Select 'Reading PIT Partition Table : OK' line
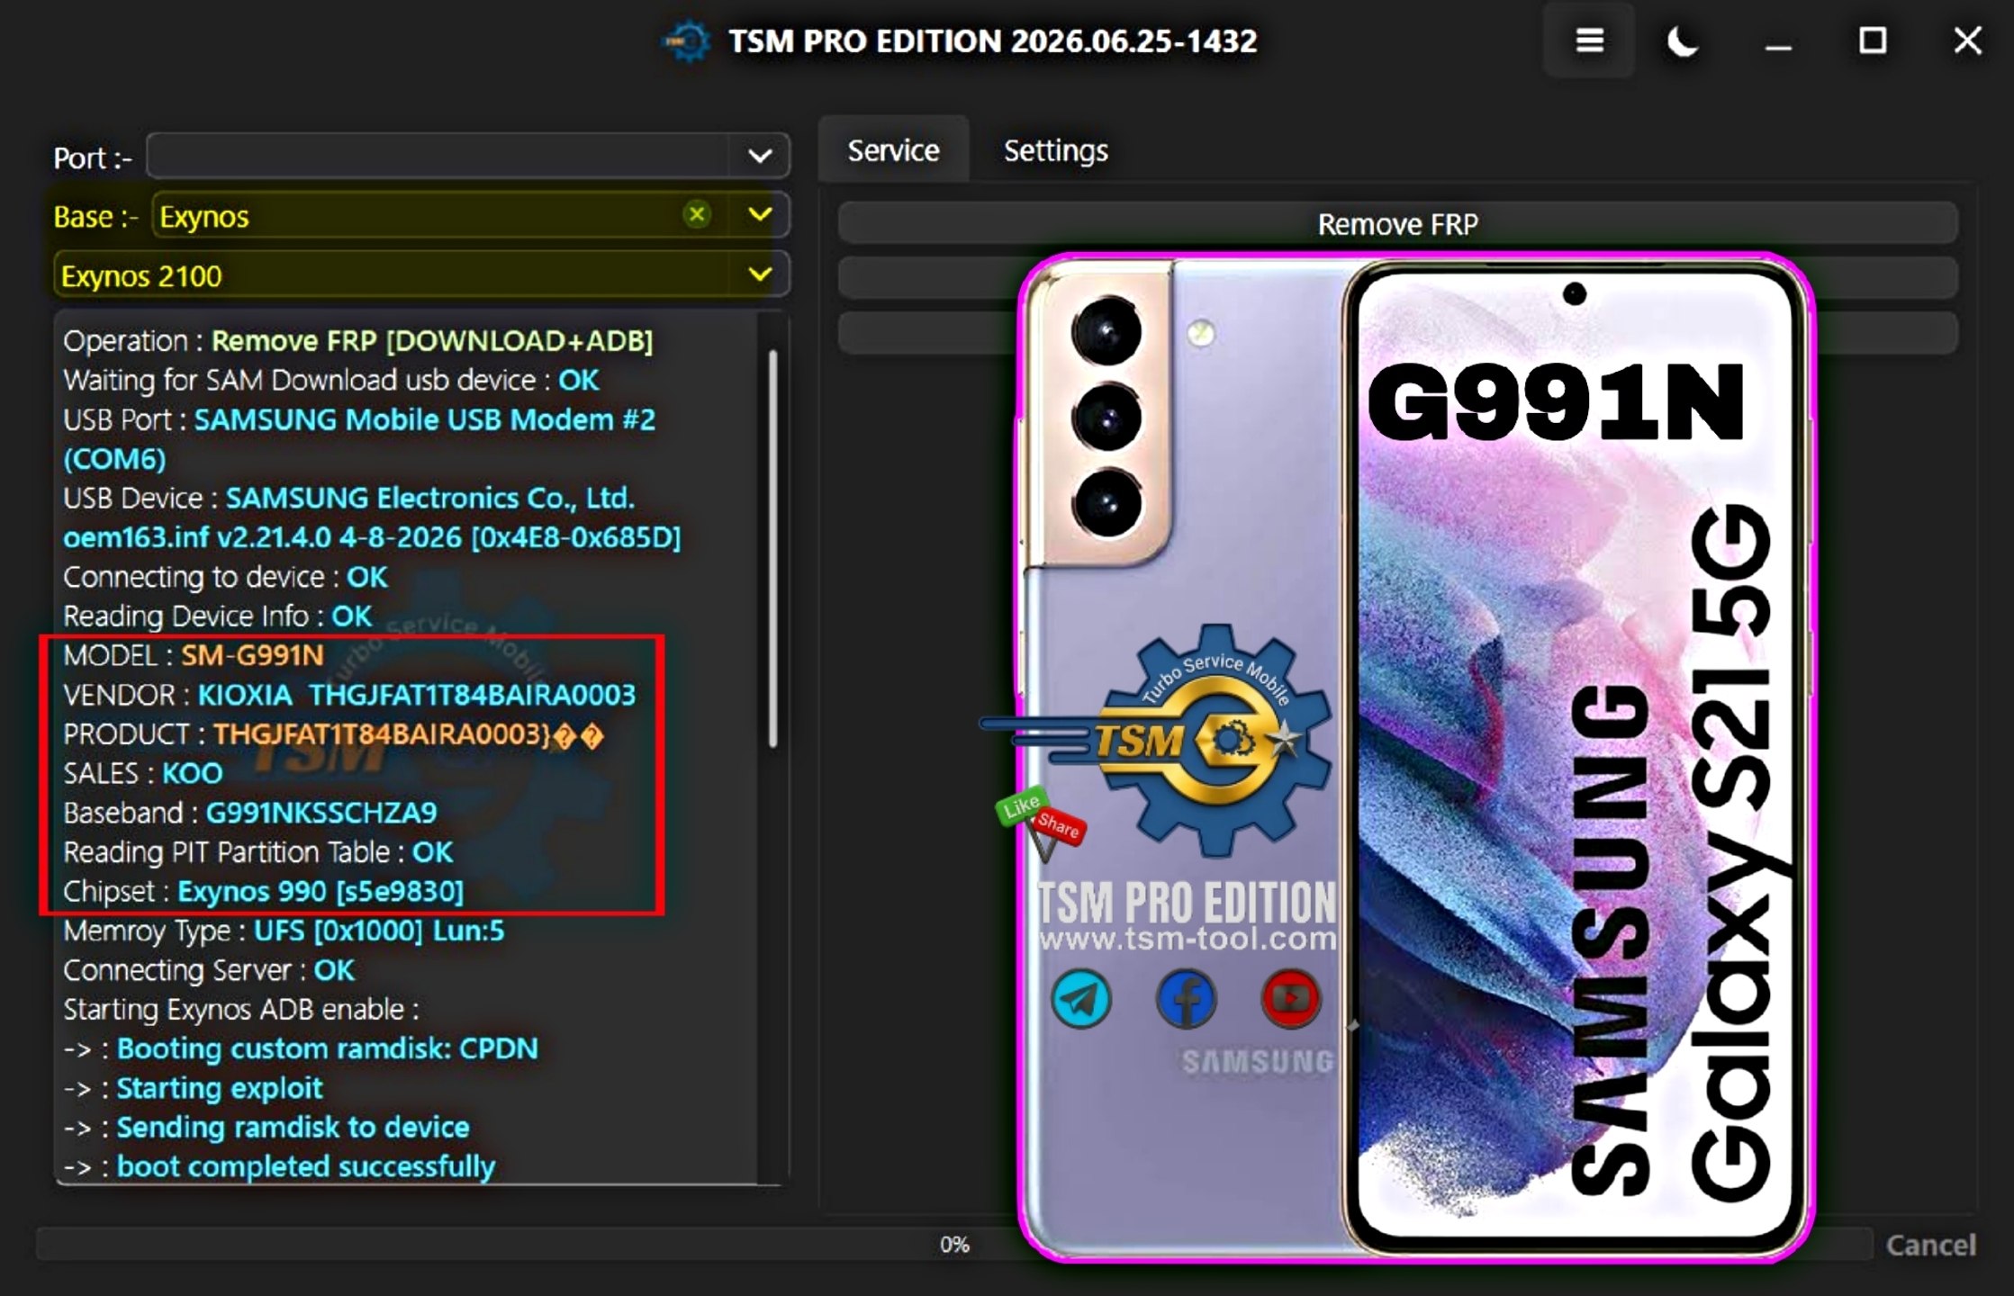Image resolution: width=2014 pixels, height=1296 pixels. pyautogui.click(x=258, y=852)
